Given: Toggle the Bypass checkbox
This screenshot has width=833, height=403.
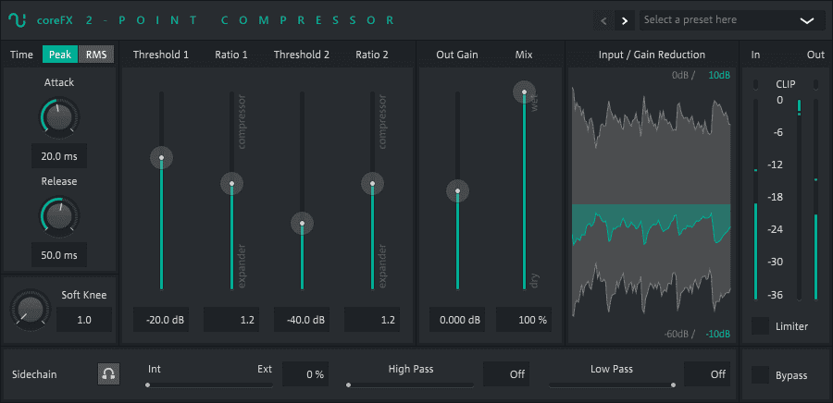Looking at the screenshot, I should (760, 374).
